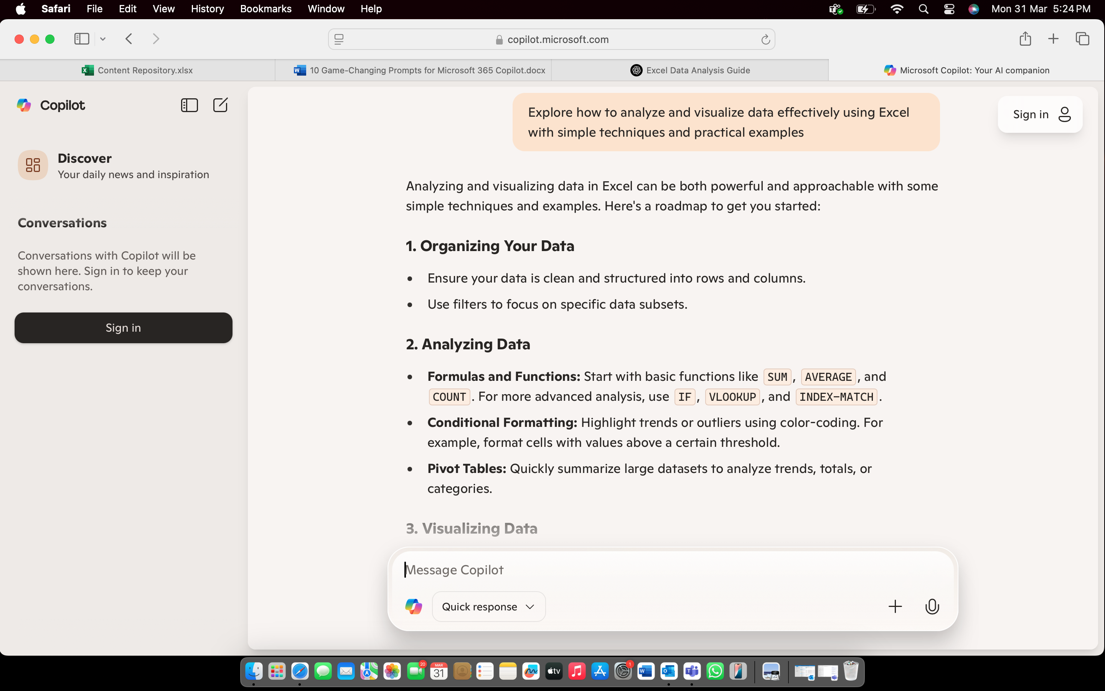Show Safari tab overview
This screenshot has height=691, width=1105.
(1082, 39)
